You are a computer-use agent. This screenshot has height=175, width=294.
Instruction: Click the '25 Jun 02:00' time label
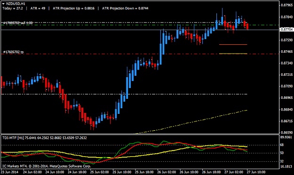[x=99, y=172]
